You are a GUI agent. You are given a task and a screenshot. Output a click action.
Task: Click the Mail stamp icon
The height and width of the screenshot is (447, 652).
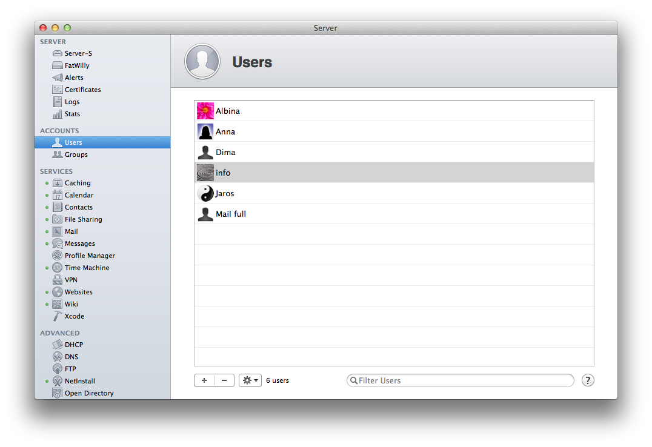[x=58, y=231]
